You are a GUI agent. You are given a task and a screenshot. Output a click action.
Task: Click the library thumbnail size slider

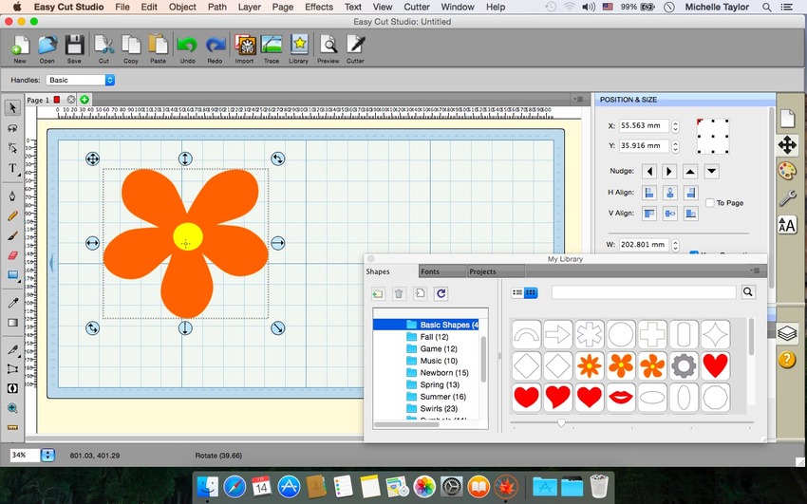(561, 423)
